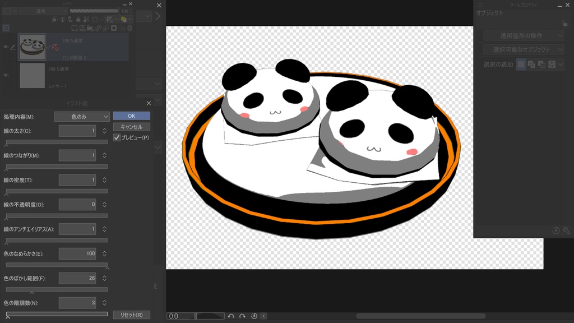Image resolution: width=574 pixels, height=323 pixels.
Task: Click the Tool Property reset-to-default icon
Action: click(x=556, y=230)
